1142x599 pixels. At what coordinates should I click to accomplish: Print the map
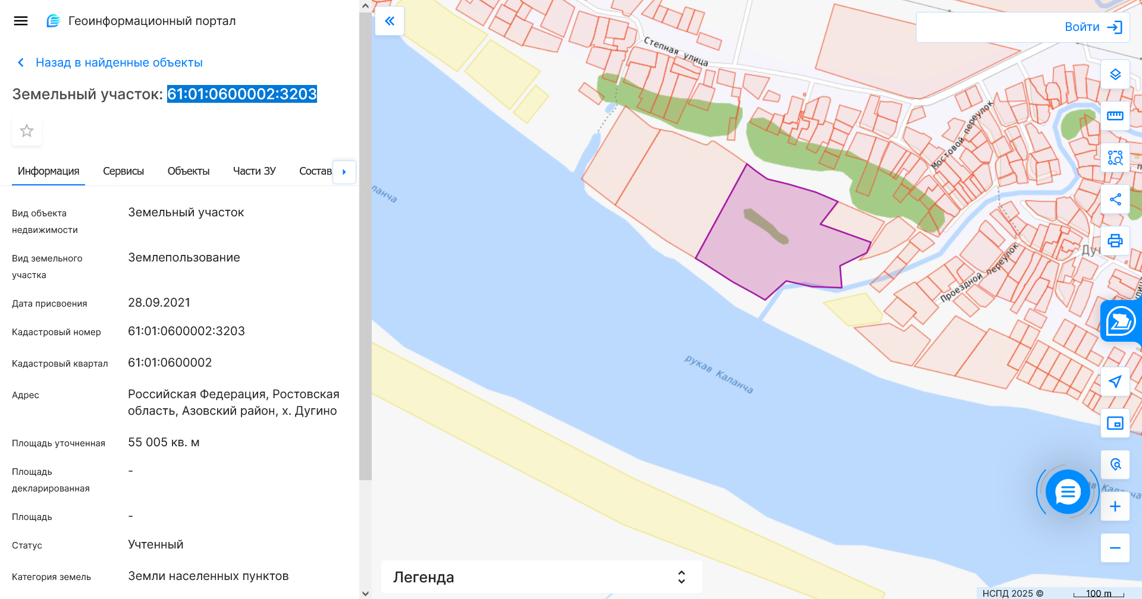(1116, 241)
